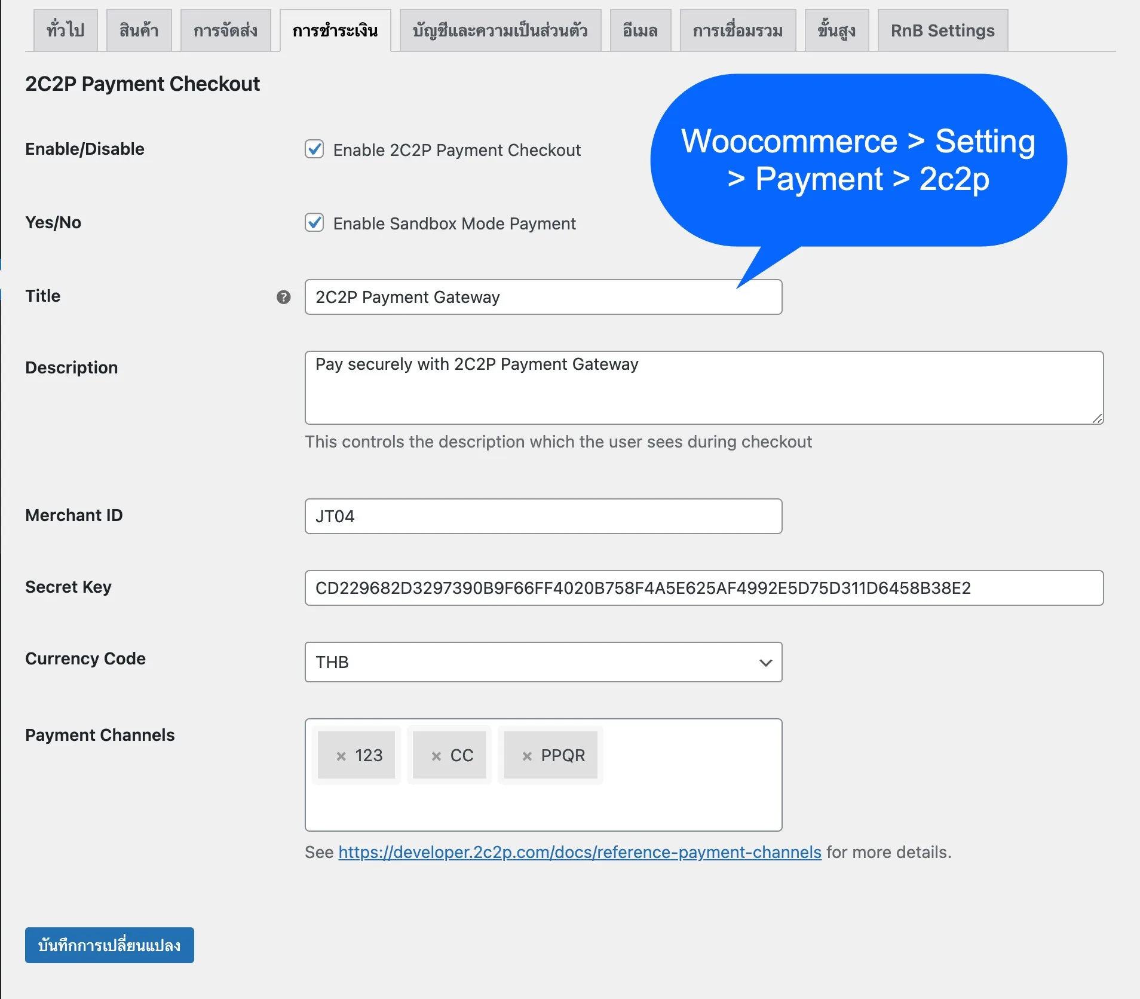Click the บันทึกการเปลี่ยนแปลง save button
Viewport: 1140px width, 999px height.
click(109, 945)
